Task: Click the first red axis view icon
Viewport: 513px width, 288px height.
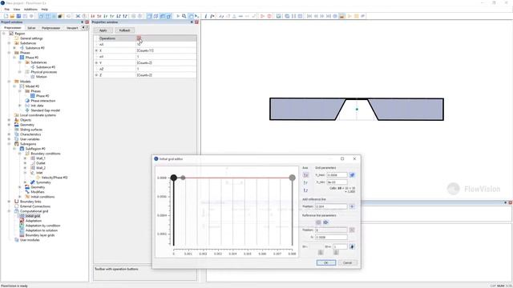Action: coord(93,16)
